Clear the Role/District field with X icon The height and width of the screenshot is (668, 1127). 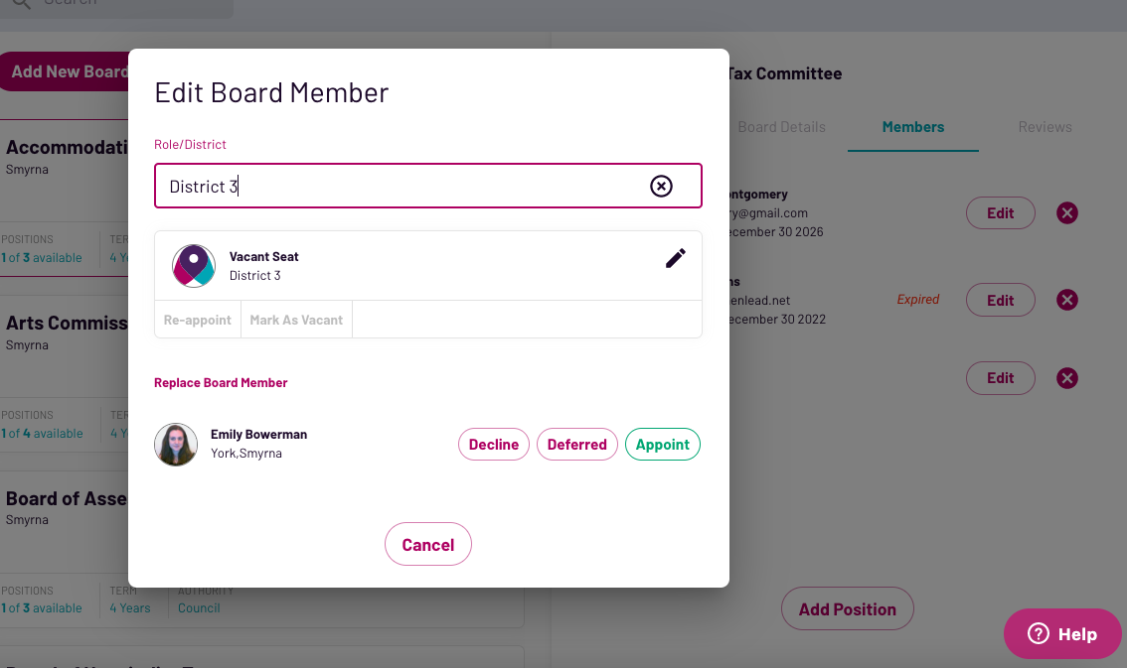661,186
